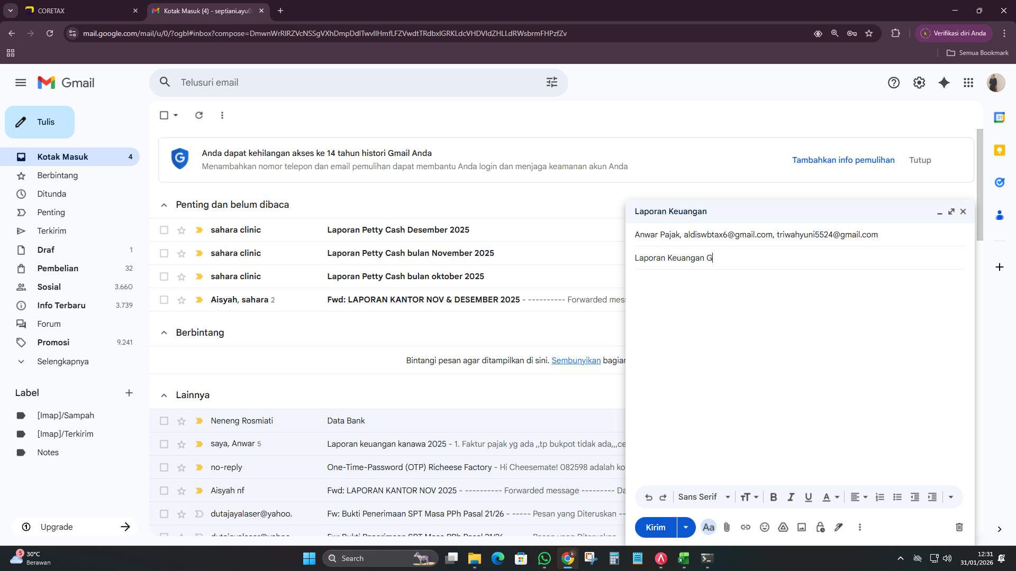1016x571 pixels.
Task: Open the Sans Serif font dropdown
Action: coord(704,497)
